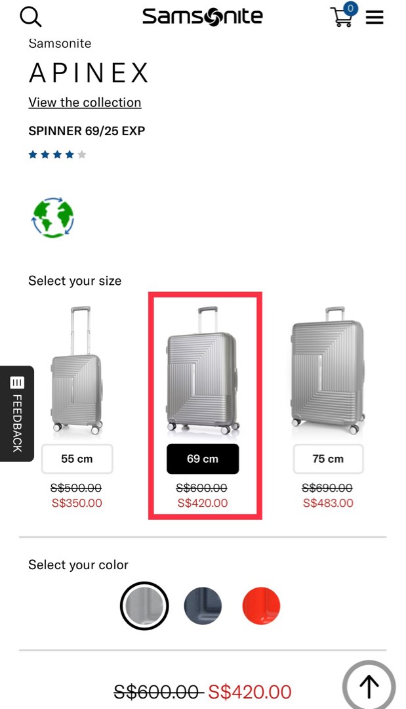Viewport: 406px width, 709px height.
Task: Open the scroll-to-top arrow
Action: click(x=369, y=687)
